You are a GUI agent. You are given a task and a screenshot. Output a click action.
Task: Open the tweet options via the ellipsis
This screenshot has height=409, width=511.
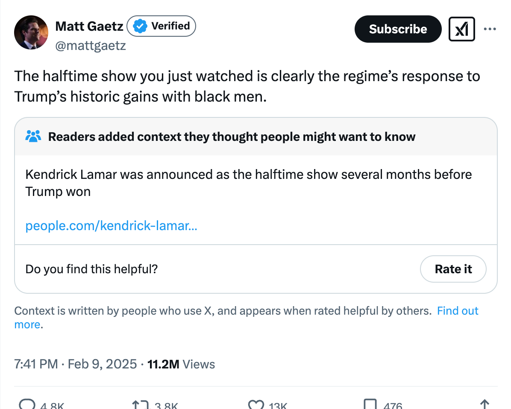490,29
